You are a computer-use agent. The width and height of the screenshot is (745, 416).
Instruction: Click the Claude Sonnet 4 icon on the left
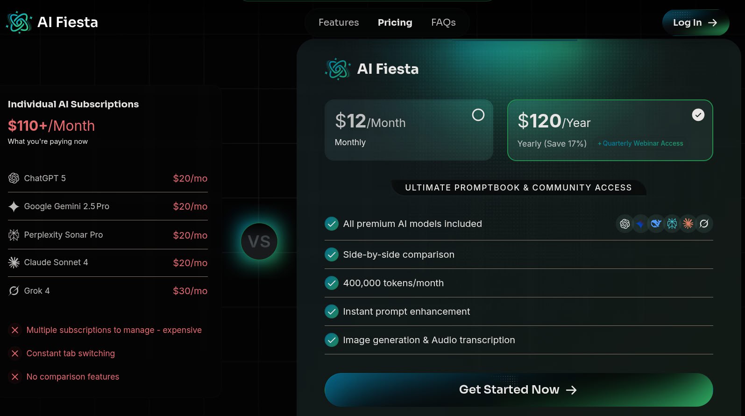pyautogui.click(x=14, y=262)
